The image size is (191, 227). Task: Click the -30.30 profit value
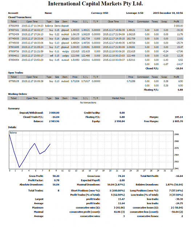(x=180, y=30)
